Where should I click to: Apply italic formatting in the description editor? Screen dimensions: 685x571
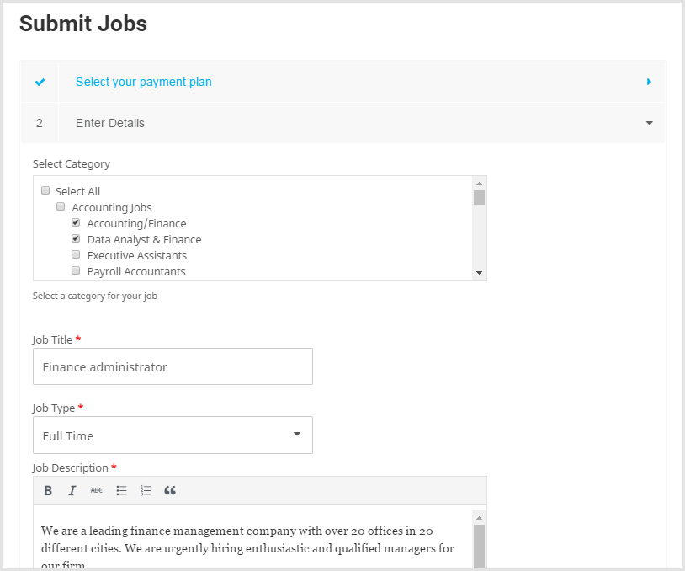[72, 490]
